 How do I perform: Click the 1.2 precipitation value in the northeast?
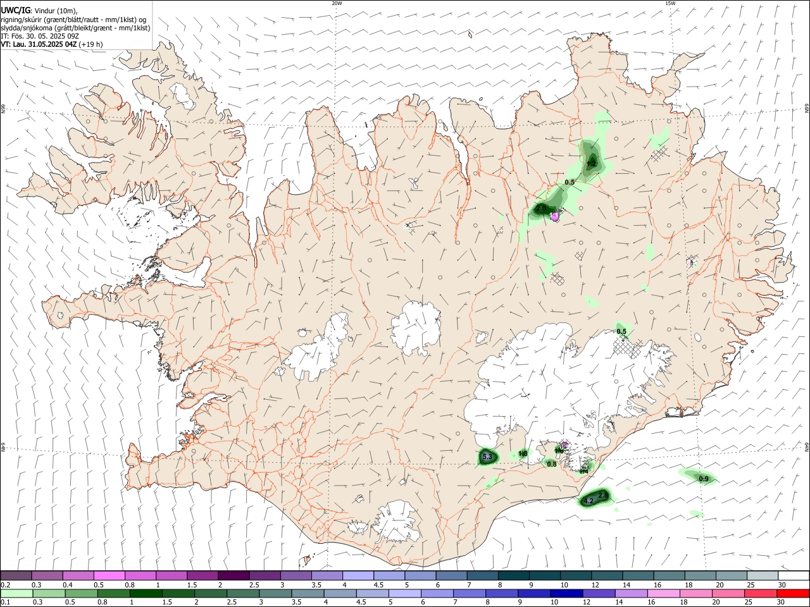tap(592, 164)
